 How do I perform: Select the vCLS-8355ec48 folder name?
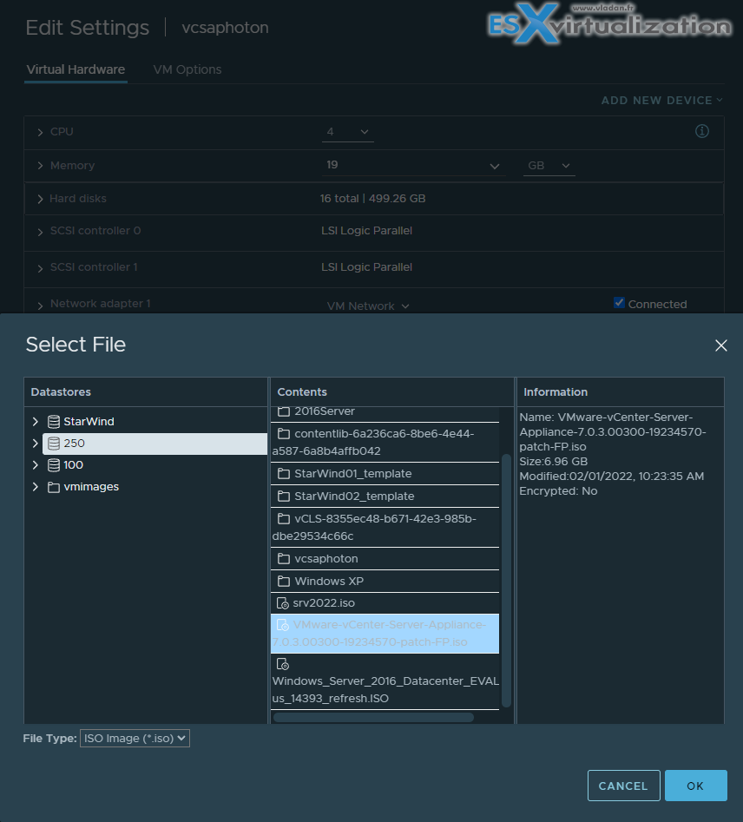374,527
